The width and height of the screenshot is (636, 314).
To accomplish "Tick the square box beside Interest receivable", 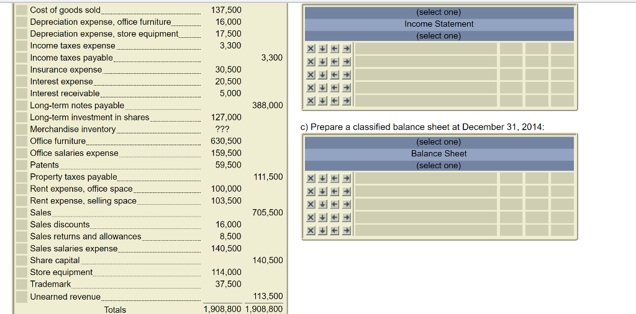I will coord(22,94).
